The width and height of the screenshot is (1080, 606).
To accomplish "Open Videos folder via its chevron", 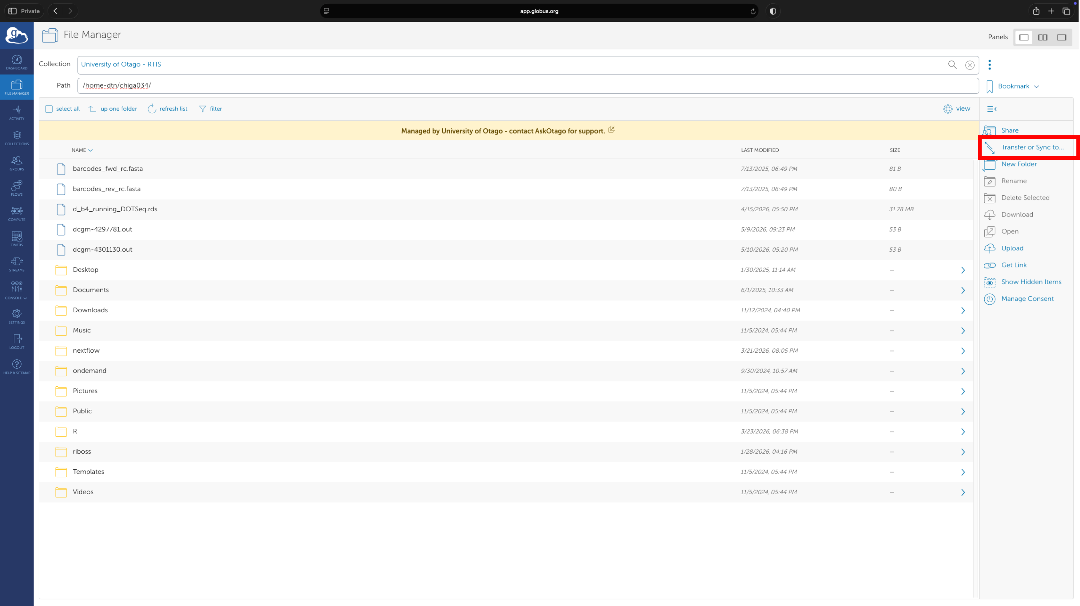I will [x=963, y=492].
